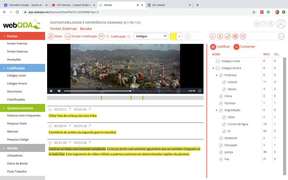
Task: Pause the Baraka video
Action: (x=51, y=91)
